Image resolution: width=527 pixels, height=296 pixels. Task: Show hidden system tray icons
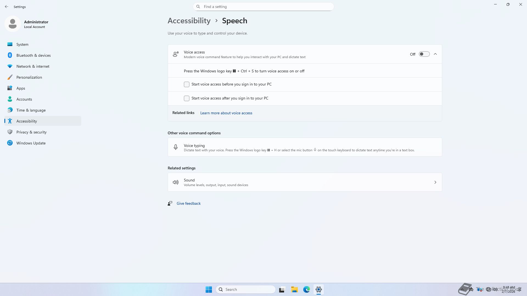(462, 289)
